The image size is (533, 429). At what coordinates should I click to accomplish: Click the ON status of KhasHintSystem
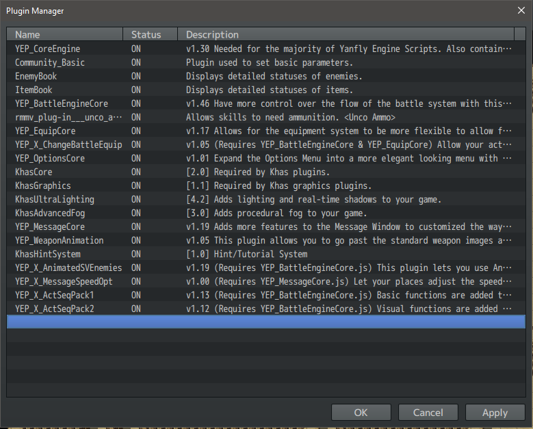pos(136,254)
